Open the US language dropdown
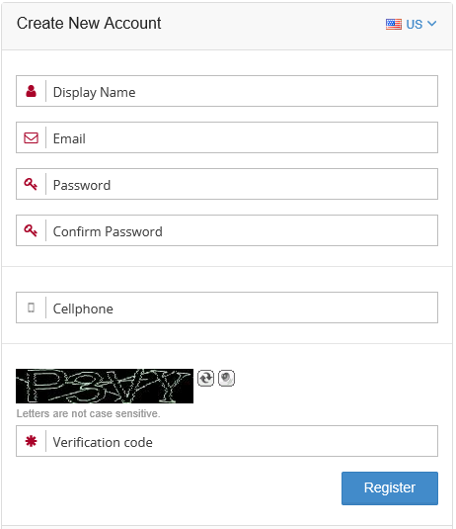Screen dimensions: 456x529 tap(411, 25)
